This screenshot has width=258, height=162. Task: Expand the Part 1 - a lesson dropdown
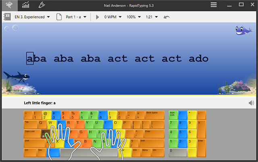coord(76,17)
